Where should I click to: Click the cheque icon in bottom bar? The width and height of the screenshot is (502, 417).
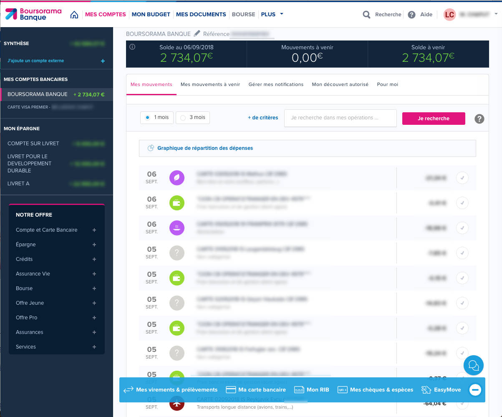342,390
